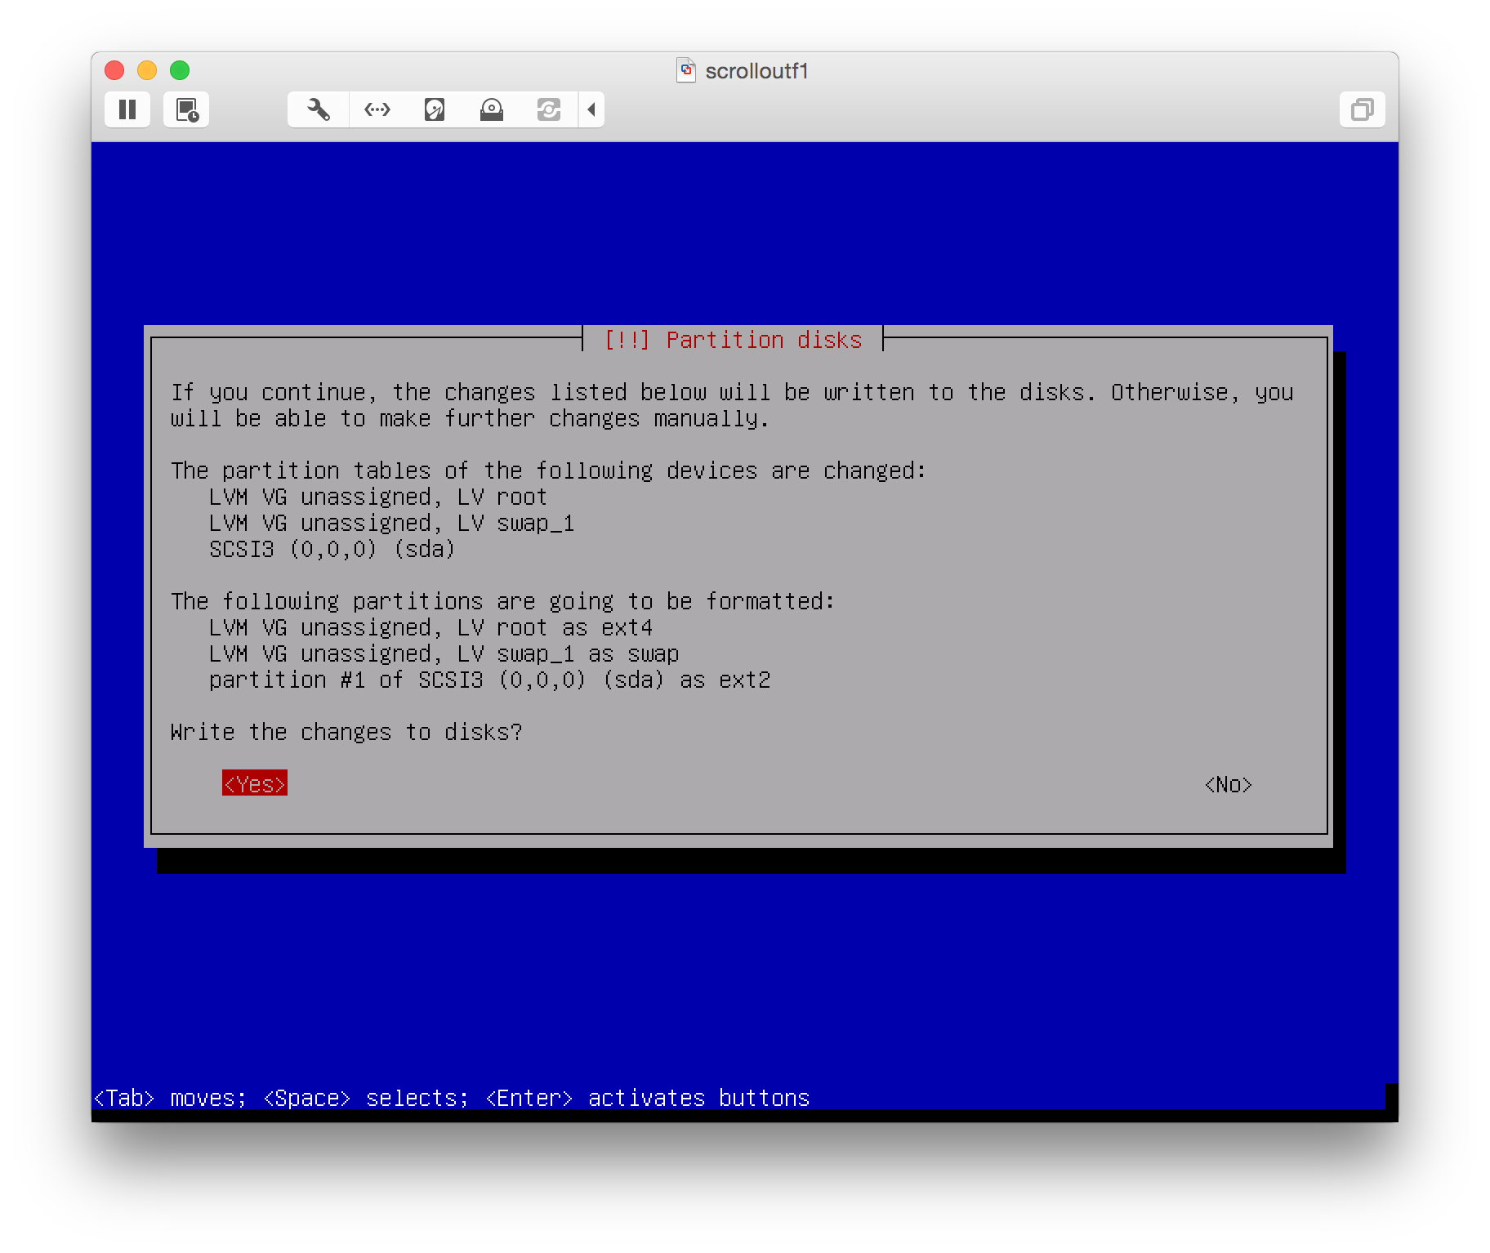This screenshot has width=1490, height=1253.
Task: Click 'LV swap_1 as swap' line
Action: [x=444, y=653]
